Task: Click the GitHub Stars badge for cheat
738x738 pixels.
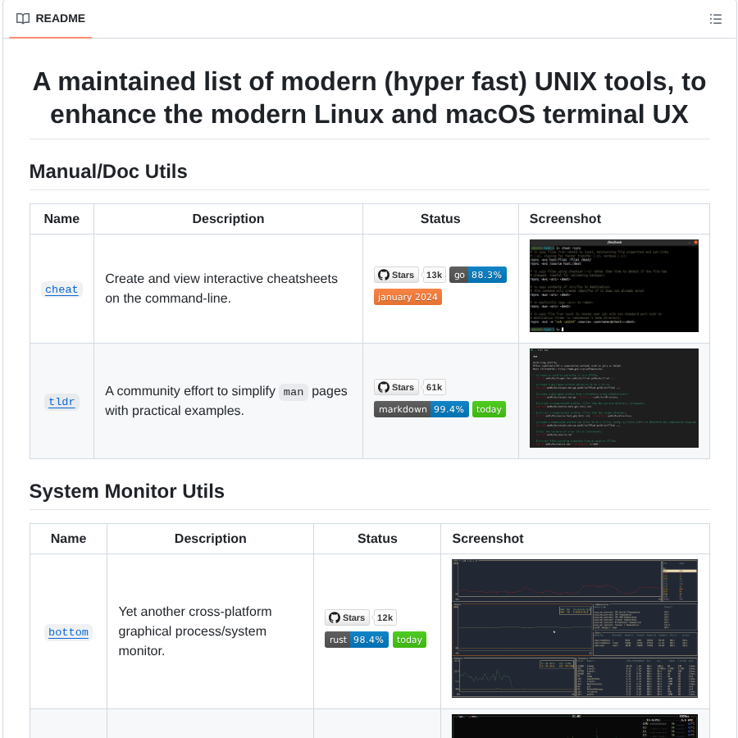Action: (396, 274)
